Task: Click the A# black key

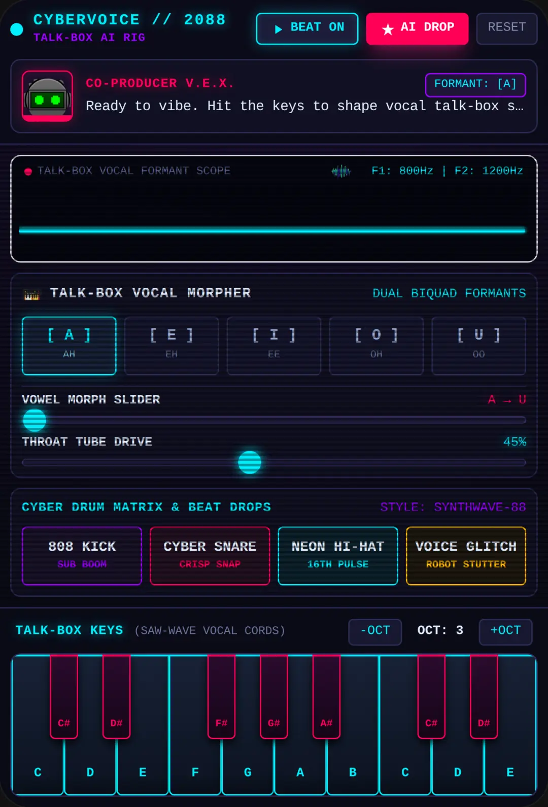Action: (x=326, y=696)
